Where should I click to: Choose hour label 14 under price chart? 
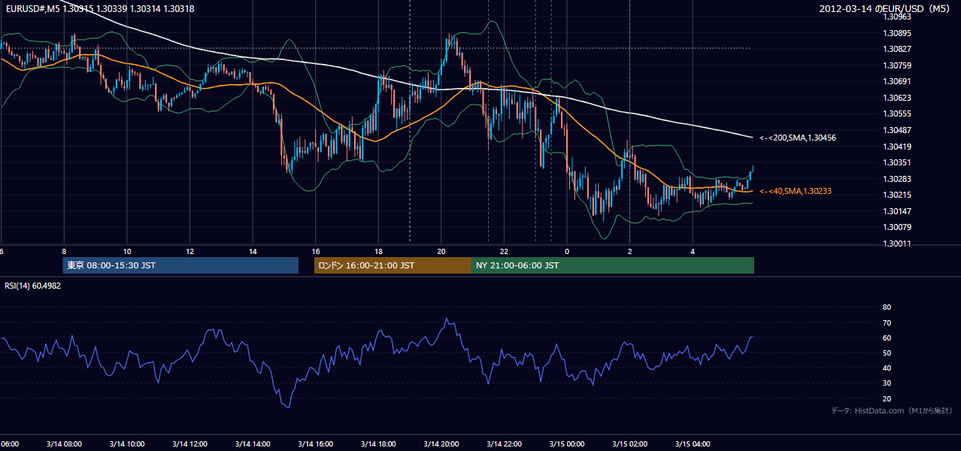(x=253, y=252)
